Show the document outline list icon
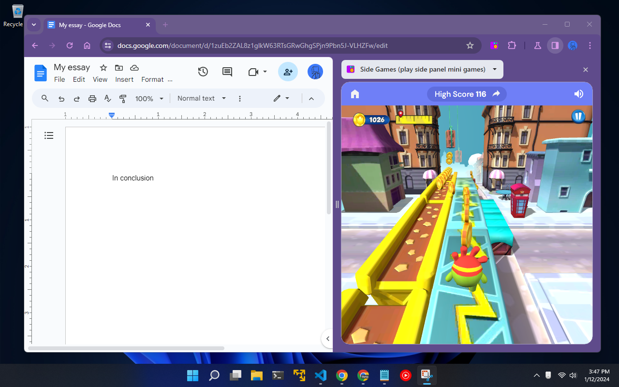The image size is (619, 387). [x=49, y=135]
